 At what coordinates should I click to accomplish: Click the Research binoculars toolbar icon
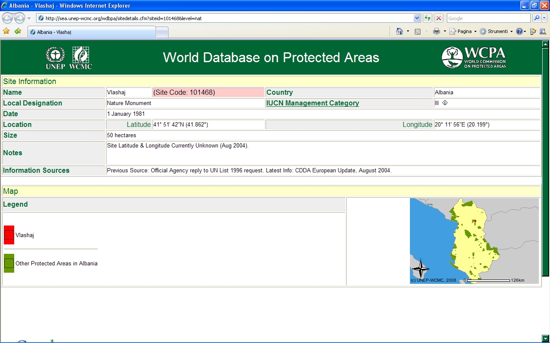pyautogui.click(x=543, y=31)
